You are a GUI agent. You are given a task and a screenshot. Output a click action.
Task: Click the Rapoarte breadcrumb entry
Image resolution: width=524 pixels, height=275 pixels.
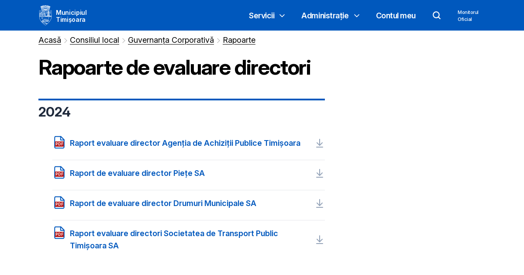pos(239,40)
